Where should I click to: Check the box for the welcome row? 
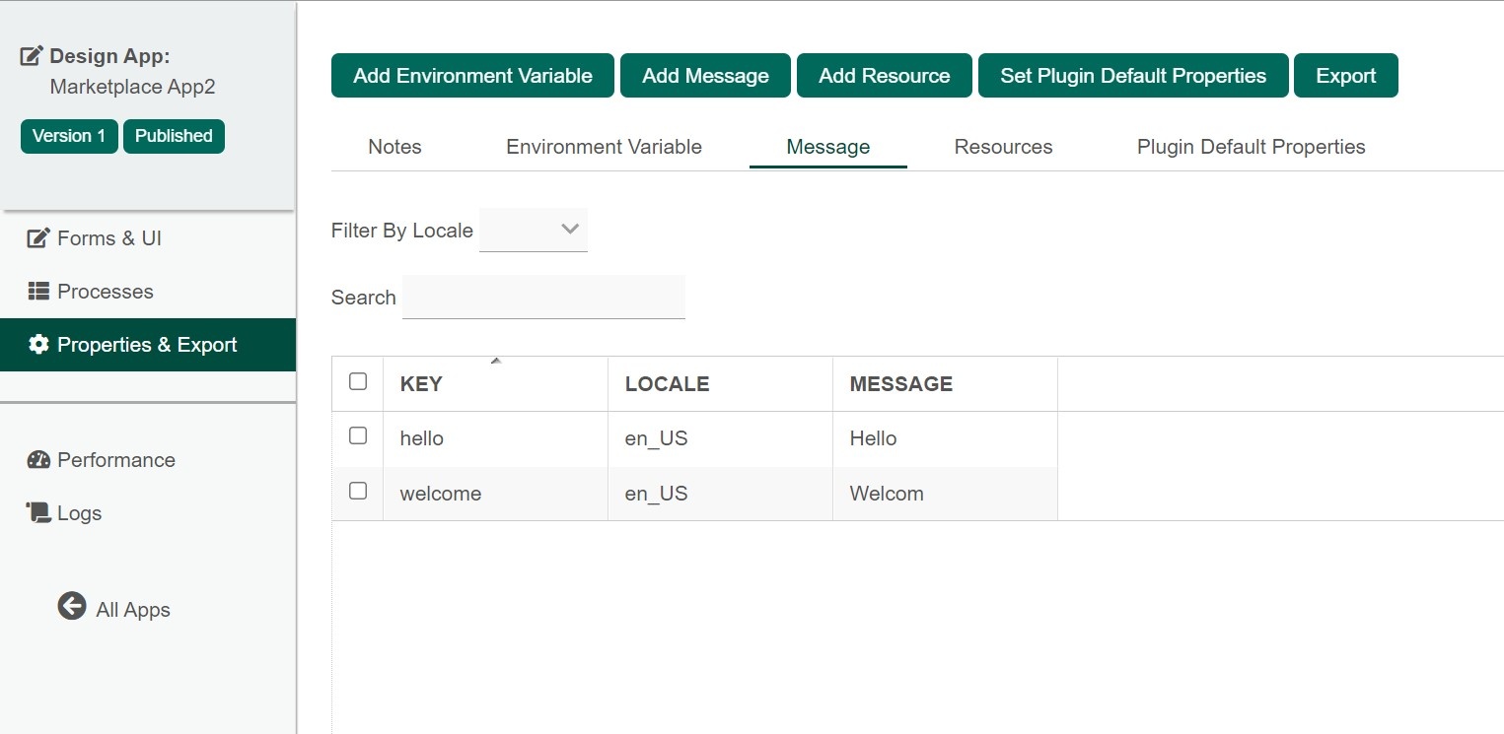click(358, 491)
